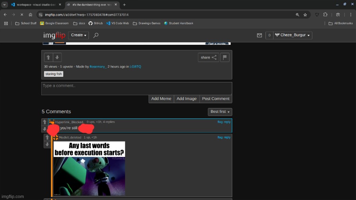Open the Create dropdown menu
The width and height of the screenshot is (356, 200).
78,35
